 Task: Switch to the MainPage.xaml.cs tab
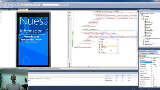[x=4, y=9]
